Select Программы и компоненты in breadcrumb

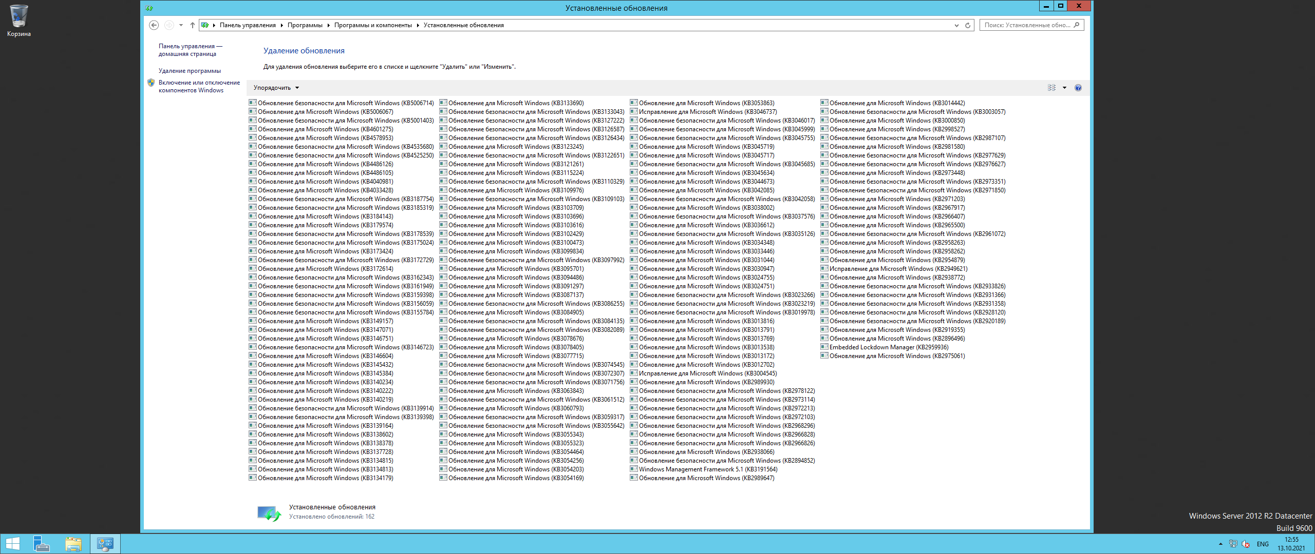point(373,25)
